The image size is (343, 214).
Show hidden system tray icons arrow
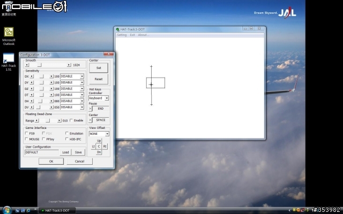click(289, 210)
